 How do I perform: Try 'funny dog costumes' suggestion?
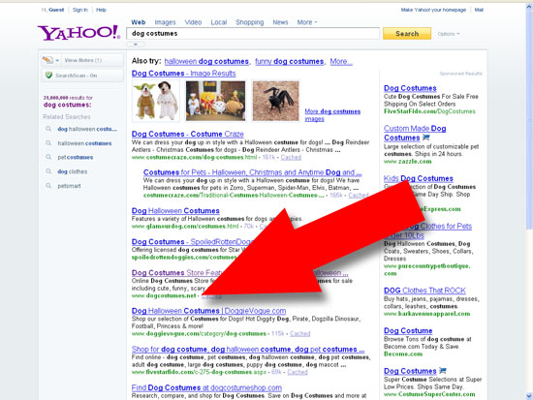tap(290, 62)
